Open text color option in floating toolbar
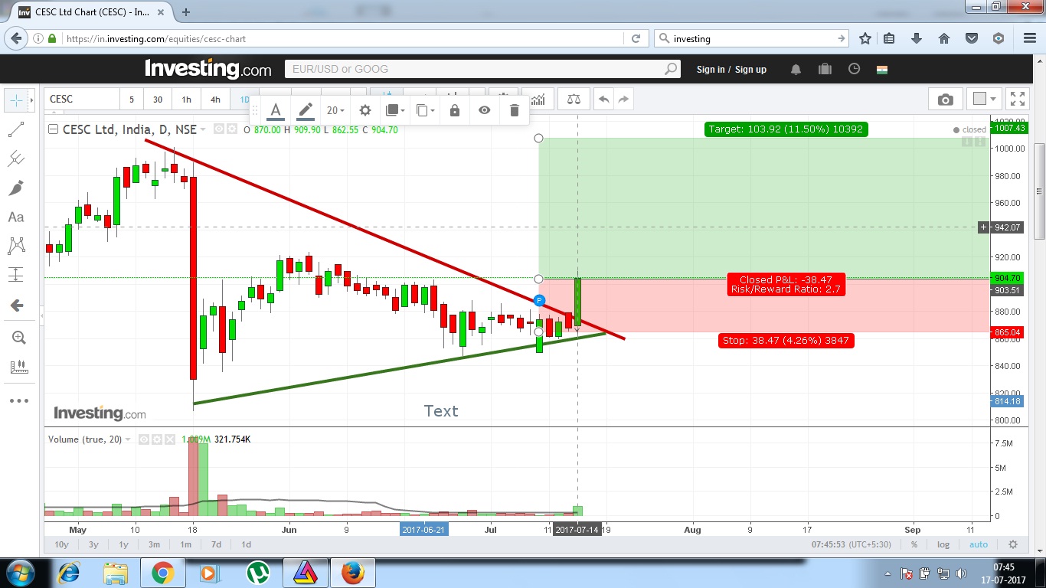The image size is (1046, 588). (276, 110)
